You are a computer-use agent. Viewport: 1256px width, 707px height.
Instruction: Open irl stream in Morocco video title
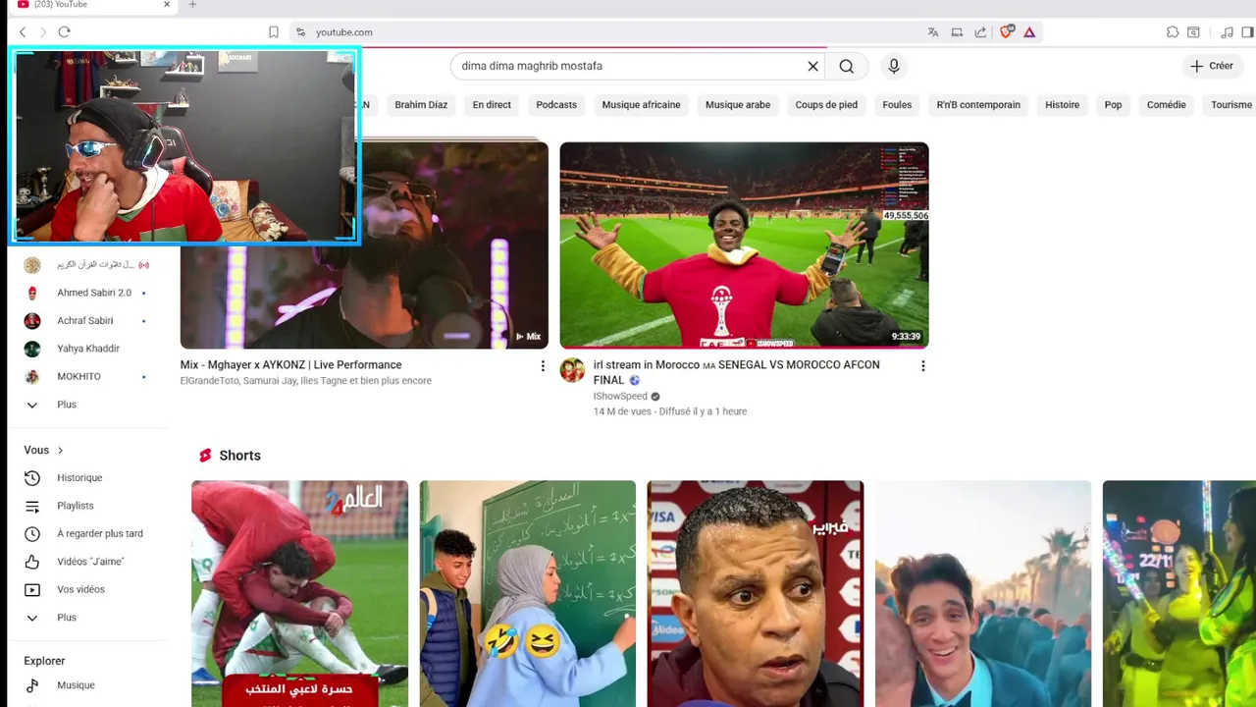[737, 372]
